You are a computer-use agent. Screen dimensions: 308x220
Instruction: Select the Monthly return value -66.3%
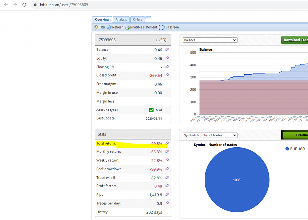156,152
